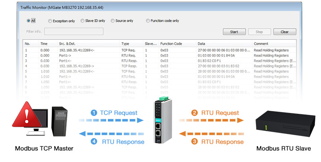Click Port1<- in row 3
The width and height of the screenshot is (321, 162).
[x=65, y=61]
